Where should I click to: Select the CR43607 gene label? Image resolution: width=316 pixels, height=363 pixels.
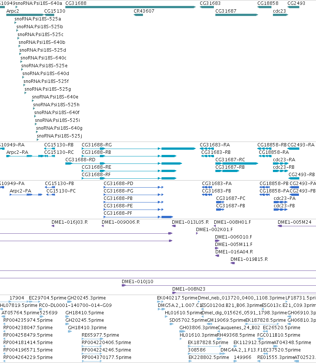coord(144,11)
